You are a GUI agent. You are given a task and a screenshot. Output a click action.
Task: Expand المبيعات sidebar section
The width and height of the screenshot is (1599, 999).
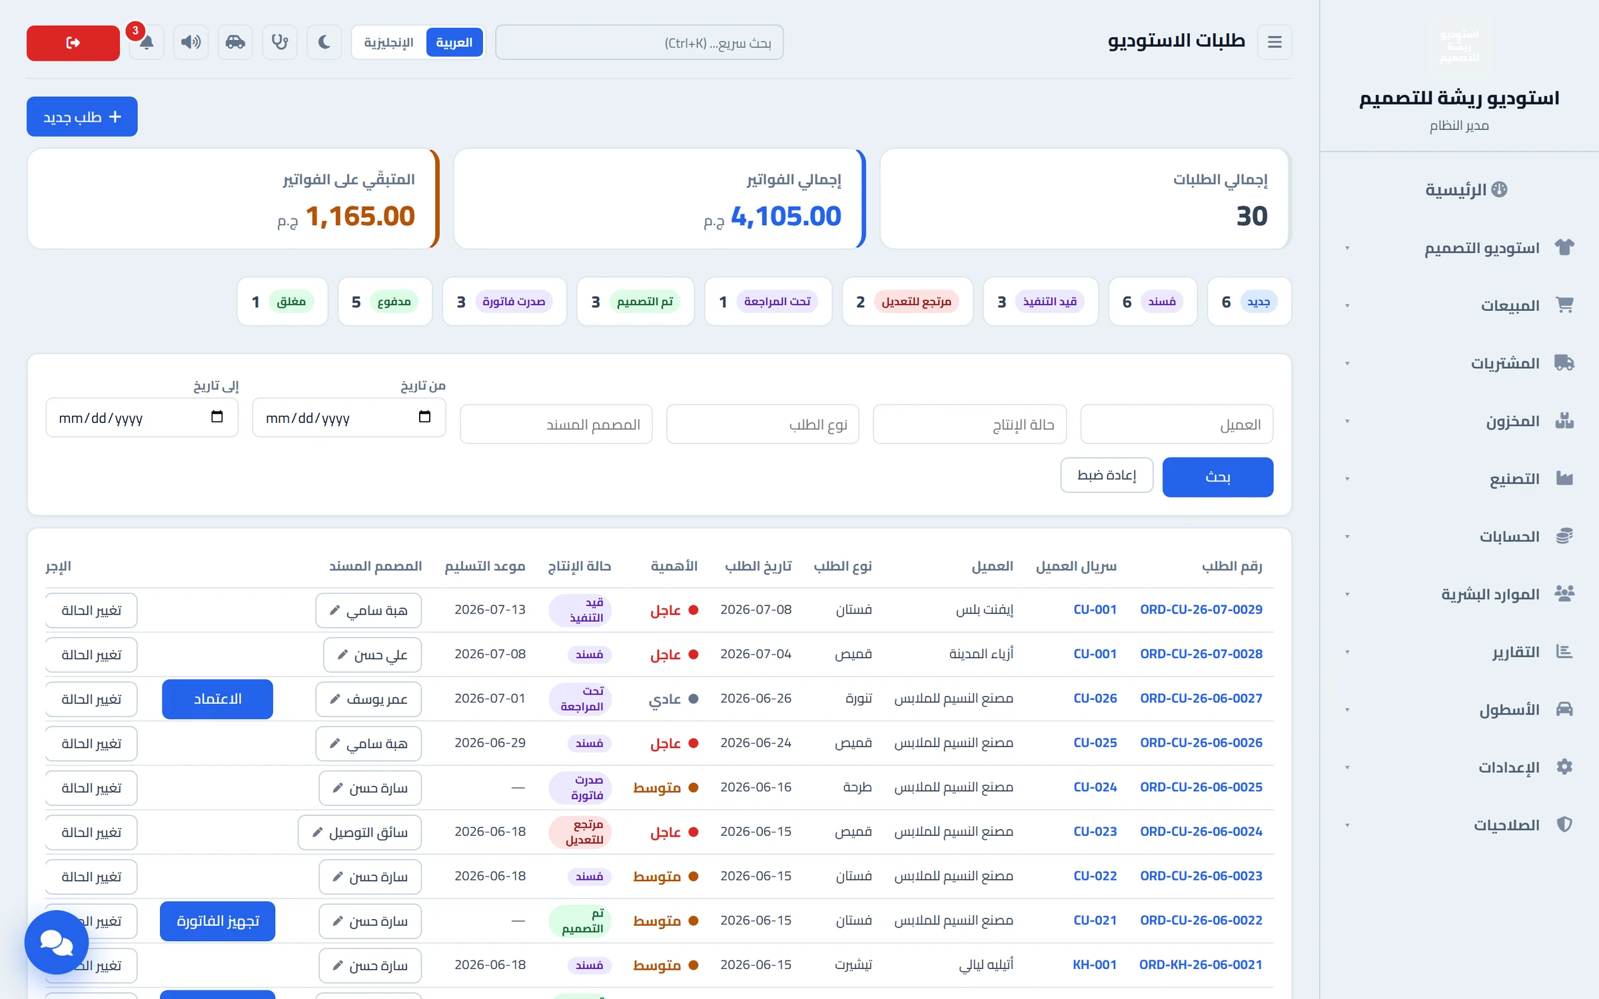click(x=1459, y=306)
